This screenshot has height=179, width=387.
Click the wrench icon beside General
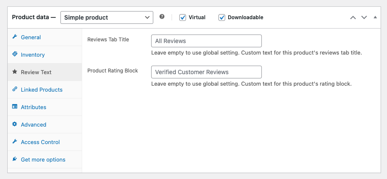(x=15, y=37)
